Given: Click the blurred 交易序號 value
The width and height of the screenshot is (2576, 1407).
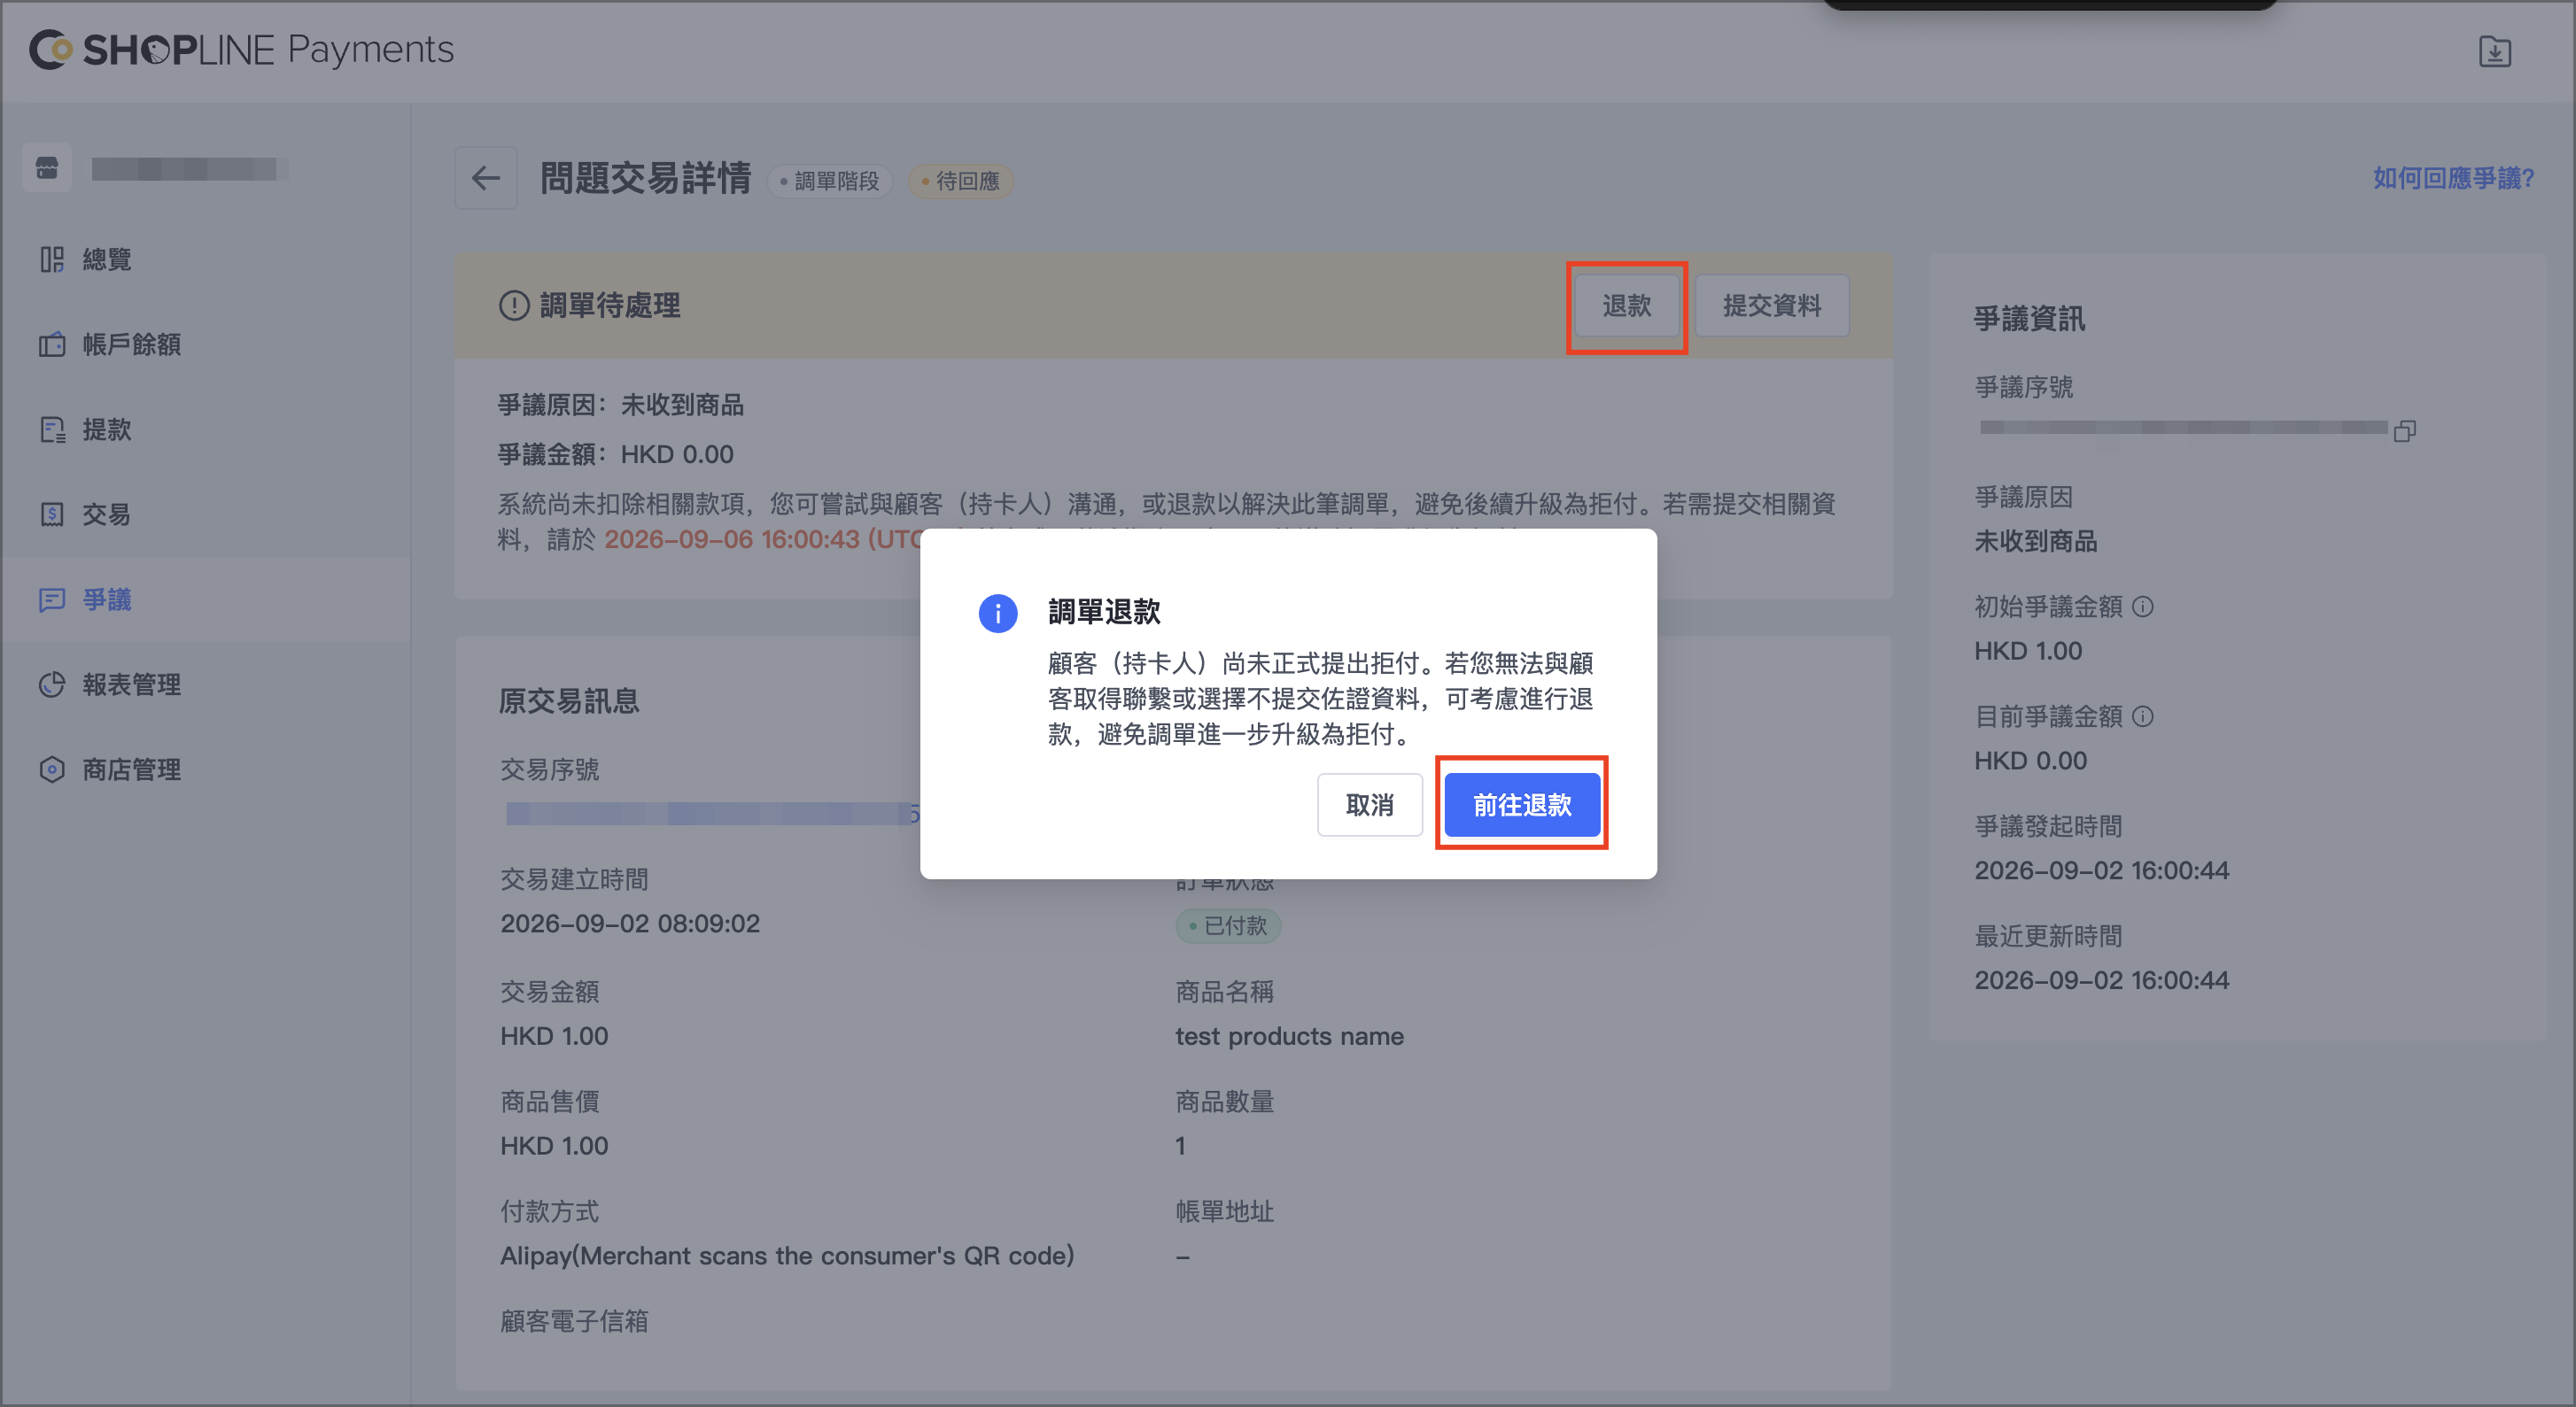Looking at the screenshot, I should [x=712, y=814].
